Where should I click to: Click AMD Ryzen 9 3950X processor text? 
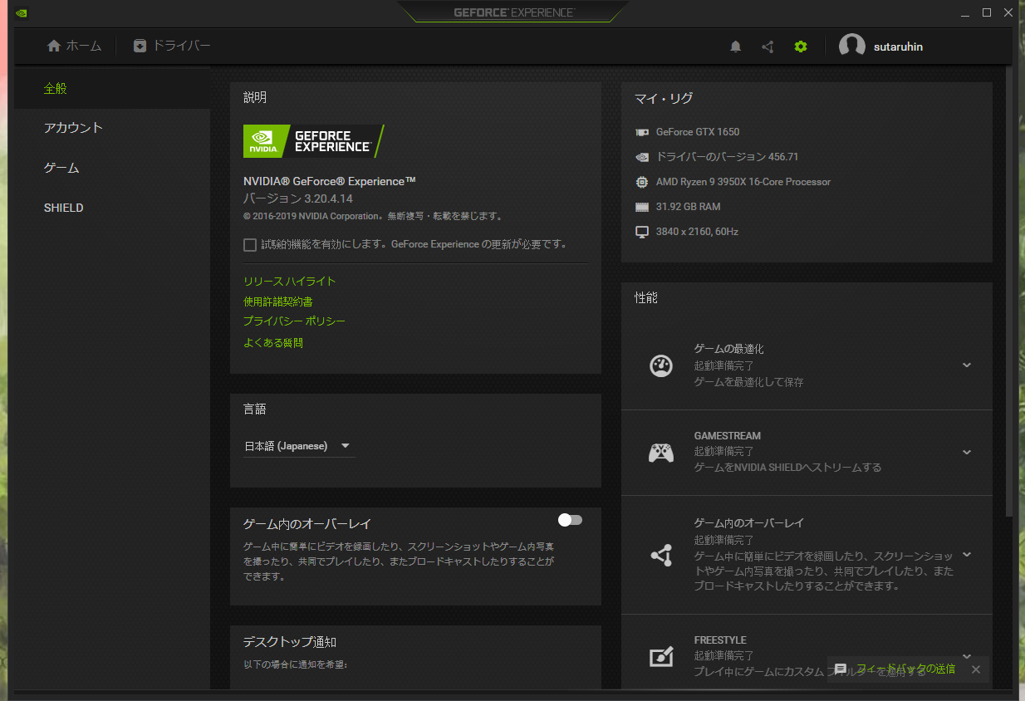point(743,182)
